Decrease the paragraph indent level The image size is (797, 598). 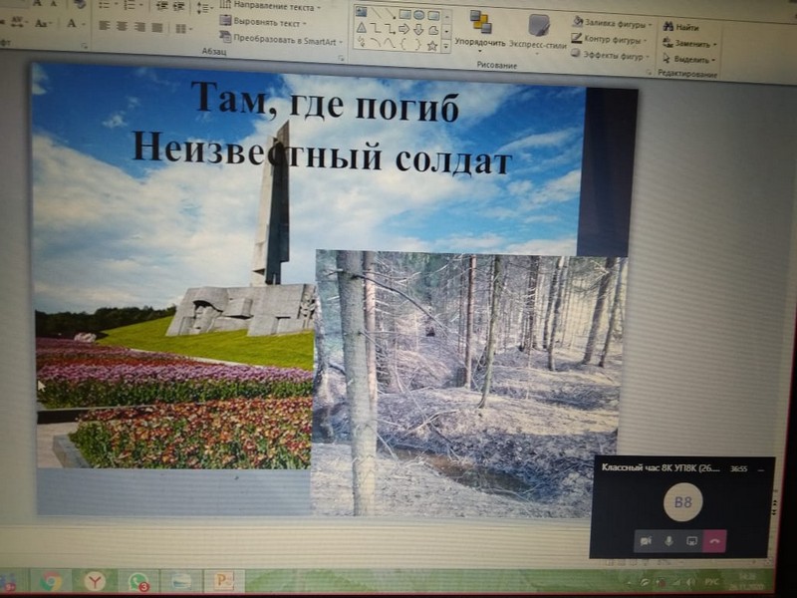pyautogui.click(x=162, y=6)
